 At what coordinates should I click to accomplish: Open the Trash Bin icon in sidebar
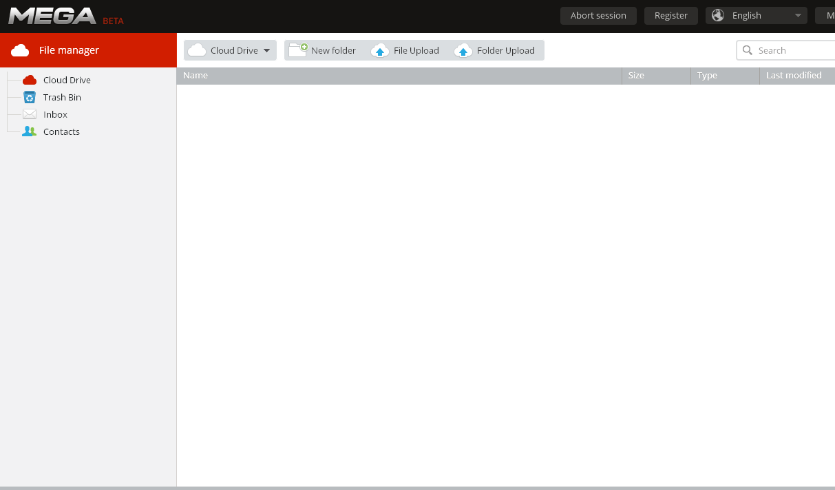pos(30,97)
